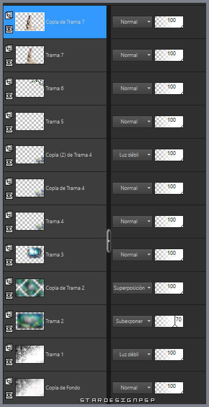The height and width of the screenshot is (407, 209).
Task: Click the Trama 2 opacity slider at 70
Action: tap(169, 321)
